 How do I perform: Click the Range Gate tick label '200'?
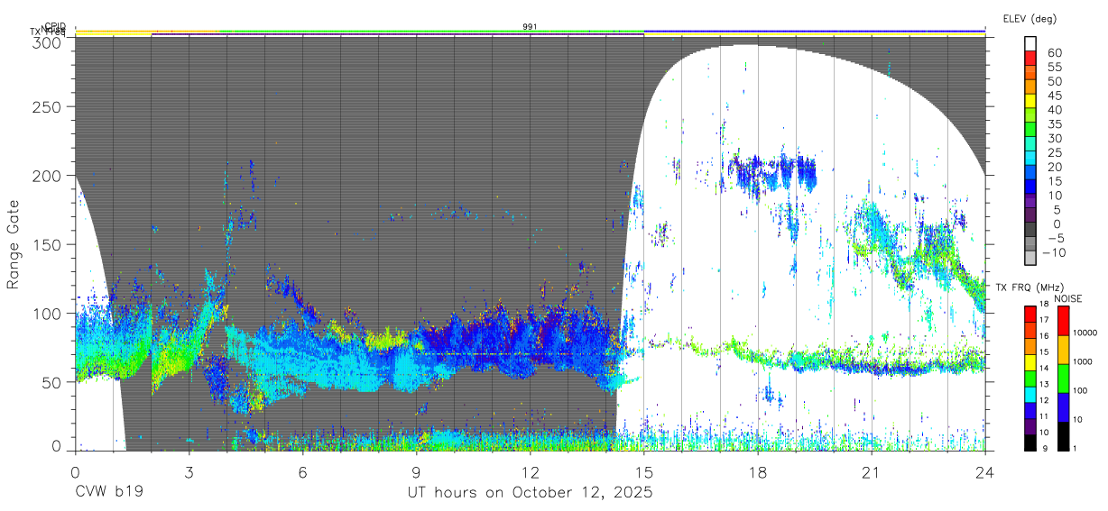click(x=48, y=176)
